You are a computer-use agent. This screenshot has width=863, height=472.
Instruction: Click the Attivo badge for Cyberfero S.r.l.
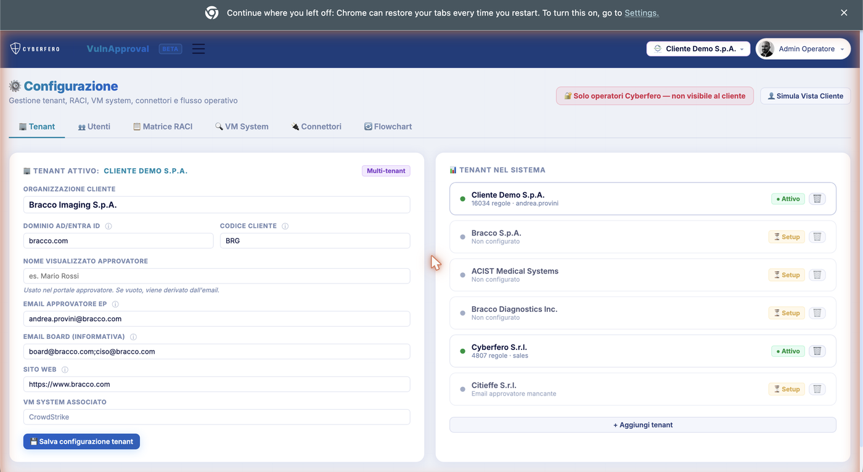(x=788, y=351)
